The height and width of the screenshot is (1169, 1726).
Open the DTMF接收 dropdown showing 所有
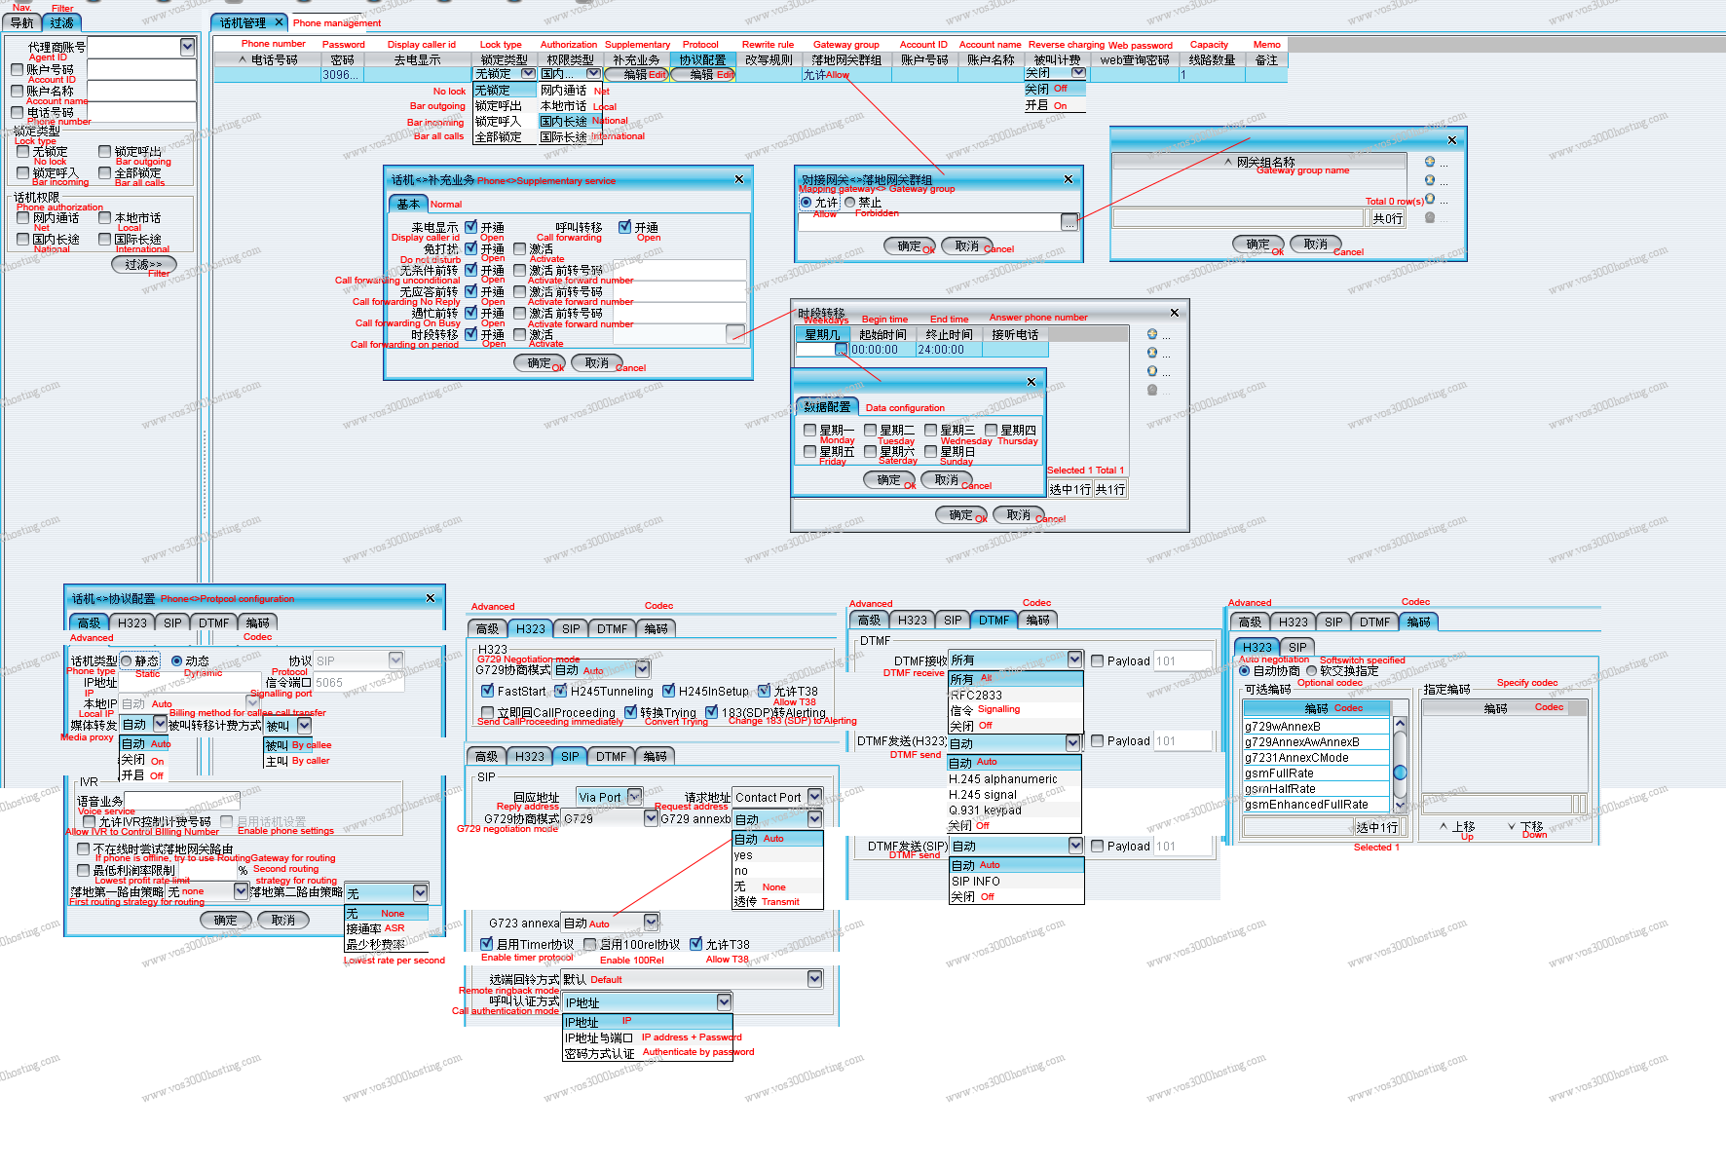pyautogui.click(x=1075, y=660)
